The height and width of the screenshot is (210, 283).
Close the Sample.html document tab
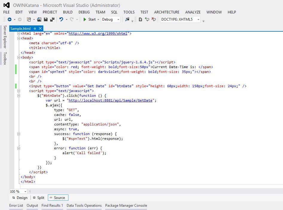point(40,28)
